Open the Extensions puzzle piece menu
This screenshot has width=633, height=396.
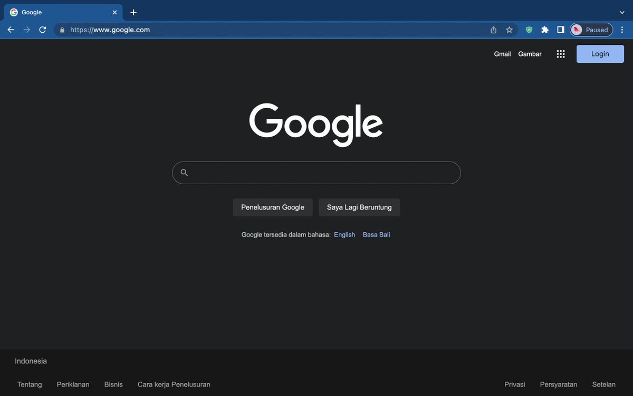click(x=545, y=30)
